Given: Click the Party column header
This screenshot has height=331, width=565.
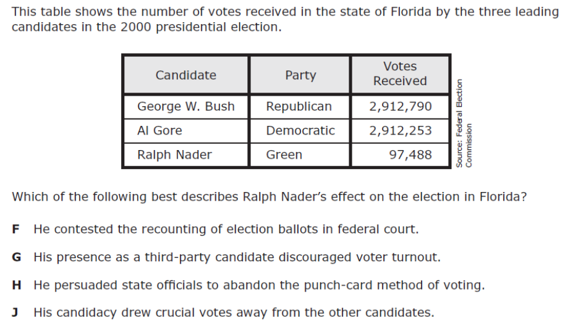Looking at the screenshot, I should (x=300, y=75).
